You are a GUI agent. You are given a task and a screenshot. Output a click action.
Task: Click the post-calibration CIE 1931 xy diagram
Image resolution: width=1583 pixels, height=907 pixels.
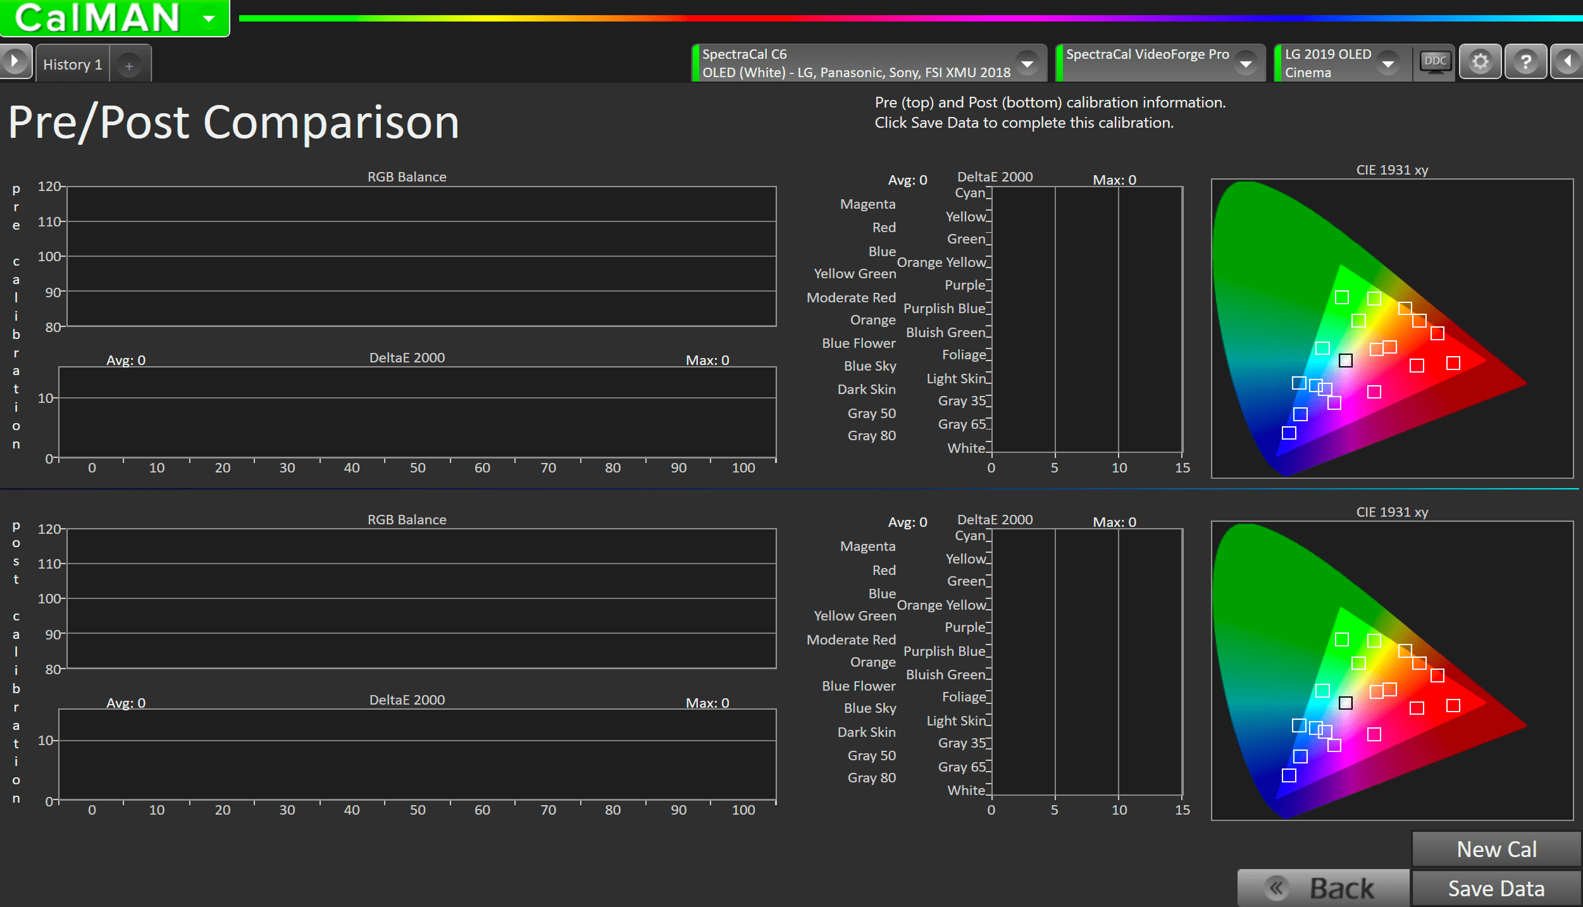point(1392,670)
